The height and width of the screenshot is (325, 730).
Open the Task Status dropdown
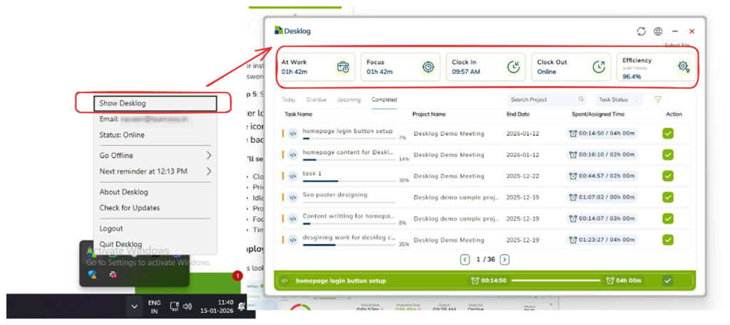[618, 100]
